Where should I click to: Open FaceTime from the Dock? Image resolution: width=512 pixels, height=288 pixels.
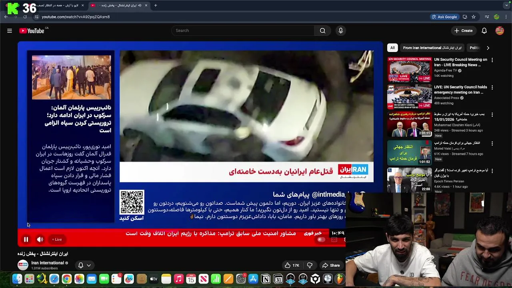(104, 279)
